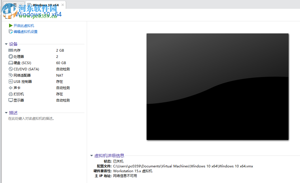Select the 声卡 sound card icon
This screenshot has width=300, height=183.
tap(10, 88)
